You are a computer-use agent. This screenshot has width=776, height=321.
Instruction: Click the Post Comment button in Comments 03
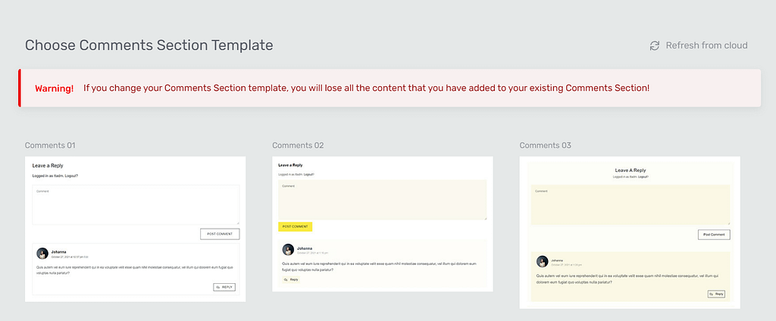pyautogui.click(x=713, y=235)
